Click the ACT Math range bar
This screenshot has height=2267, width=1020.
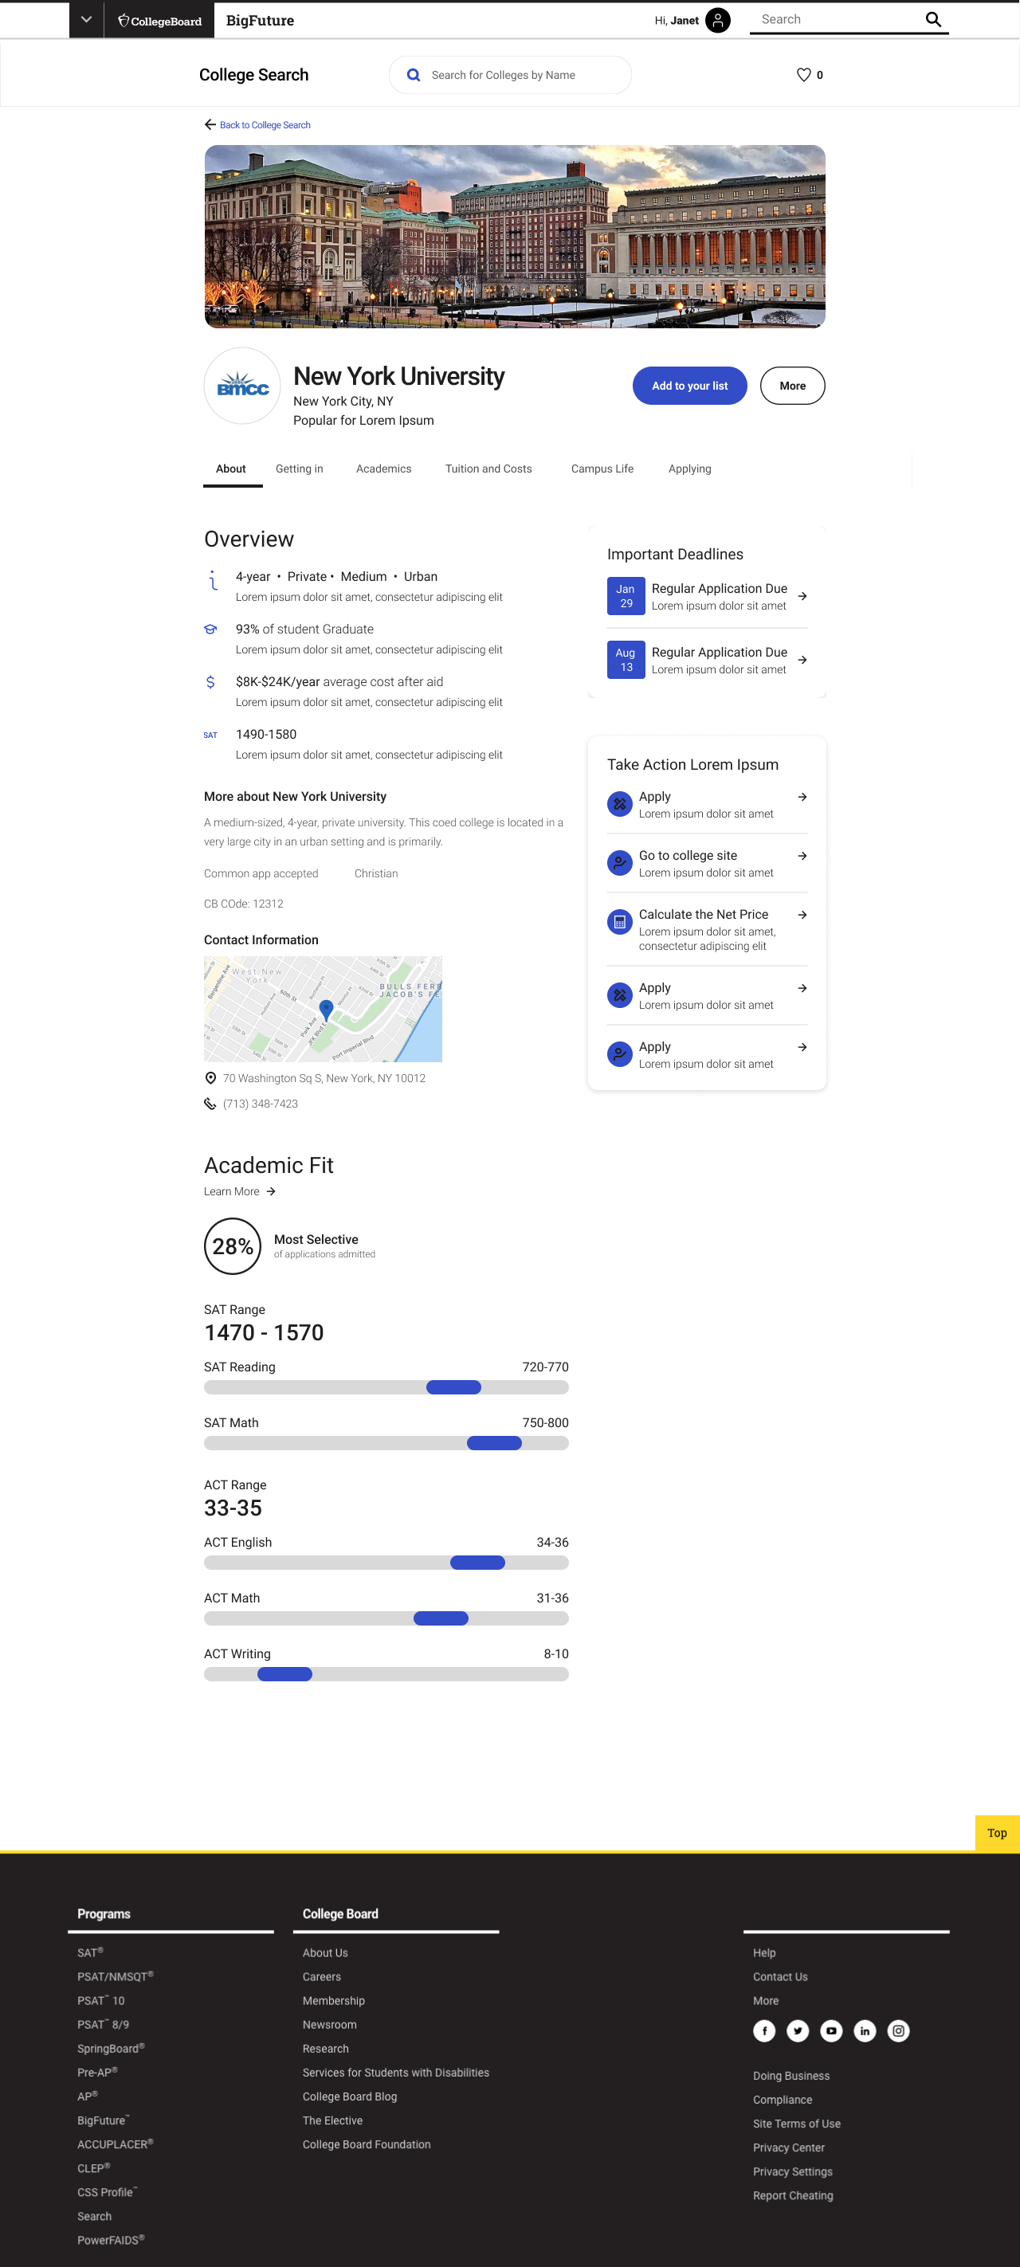pyautogui.click(x=386, y=1618)
